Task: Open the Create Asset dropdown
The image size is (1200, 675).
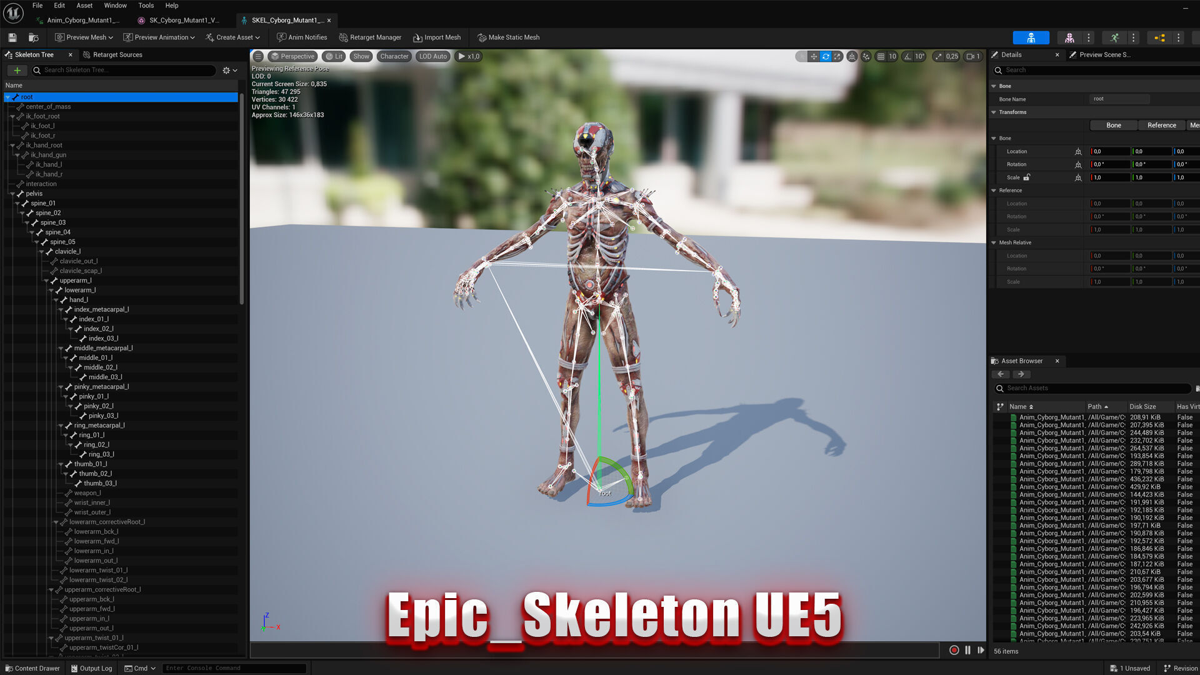Action: pos(232,37)
